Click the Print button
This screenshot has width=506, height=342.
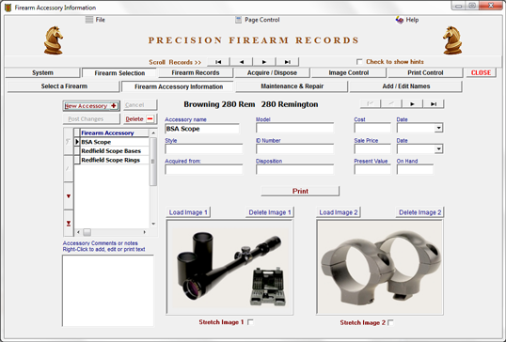click(300, 191)
